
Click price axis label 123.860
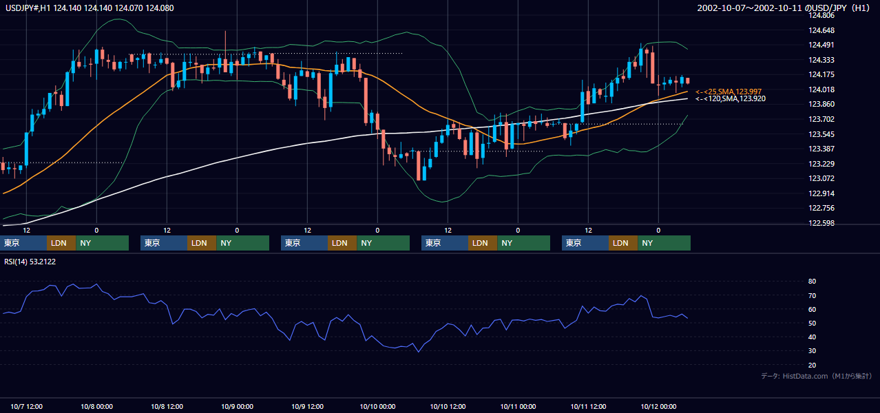[x=821, y=104]
